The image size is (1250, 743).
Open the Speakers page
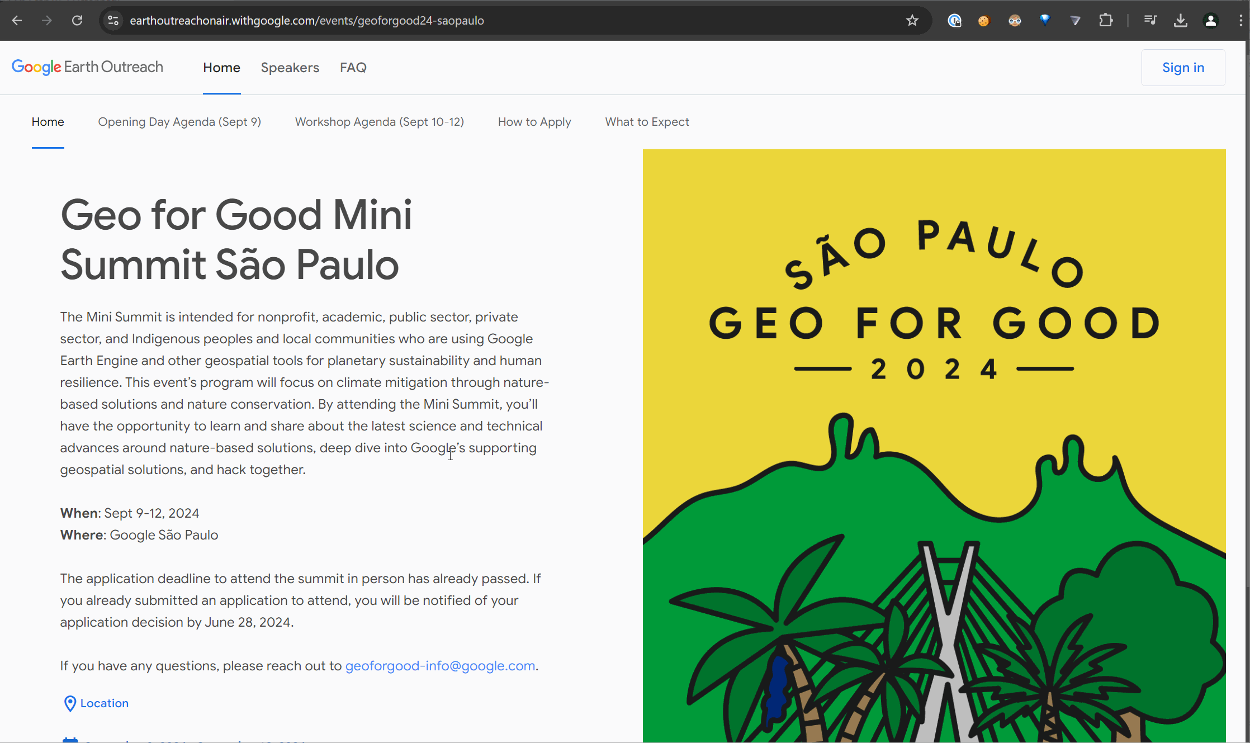point(290,68)
